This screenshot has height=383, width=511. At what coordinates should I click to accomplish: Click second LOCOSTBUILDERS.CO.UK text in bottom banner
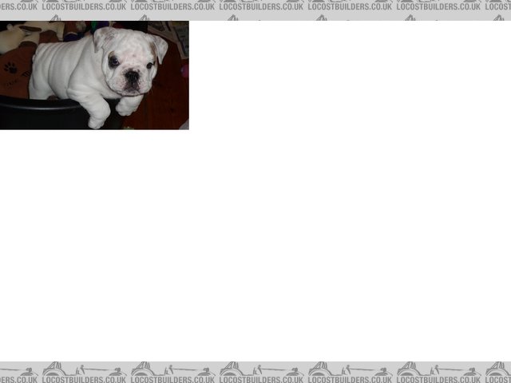[x=172, y=380]
